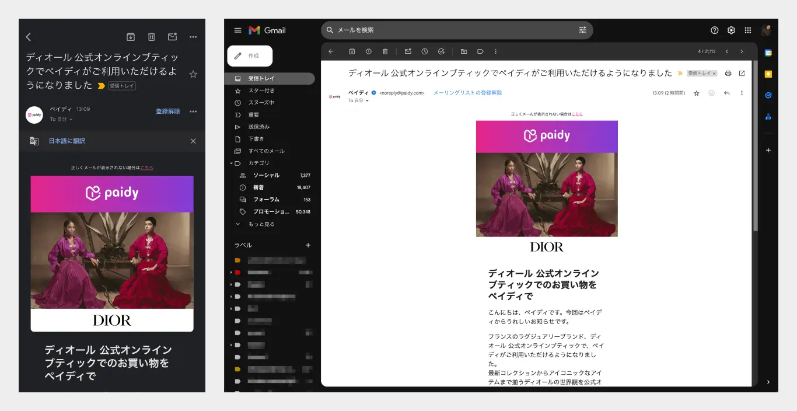
Task: Open the Gmail main menu hamburger
Action: pyautogui.click(x=237, y=30)
